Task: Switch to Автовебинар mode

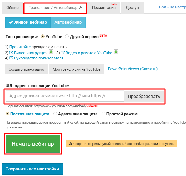Action: (x=68, y=22)
